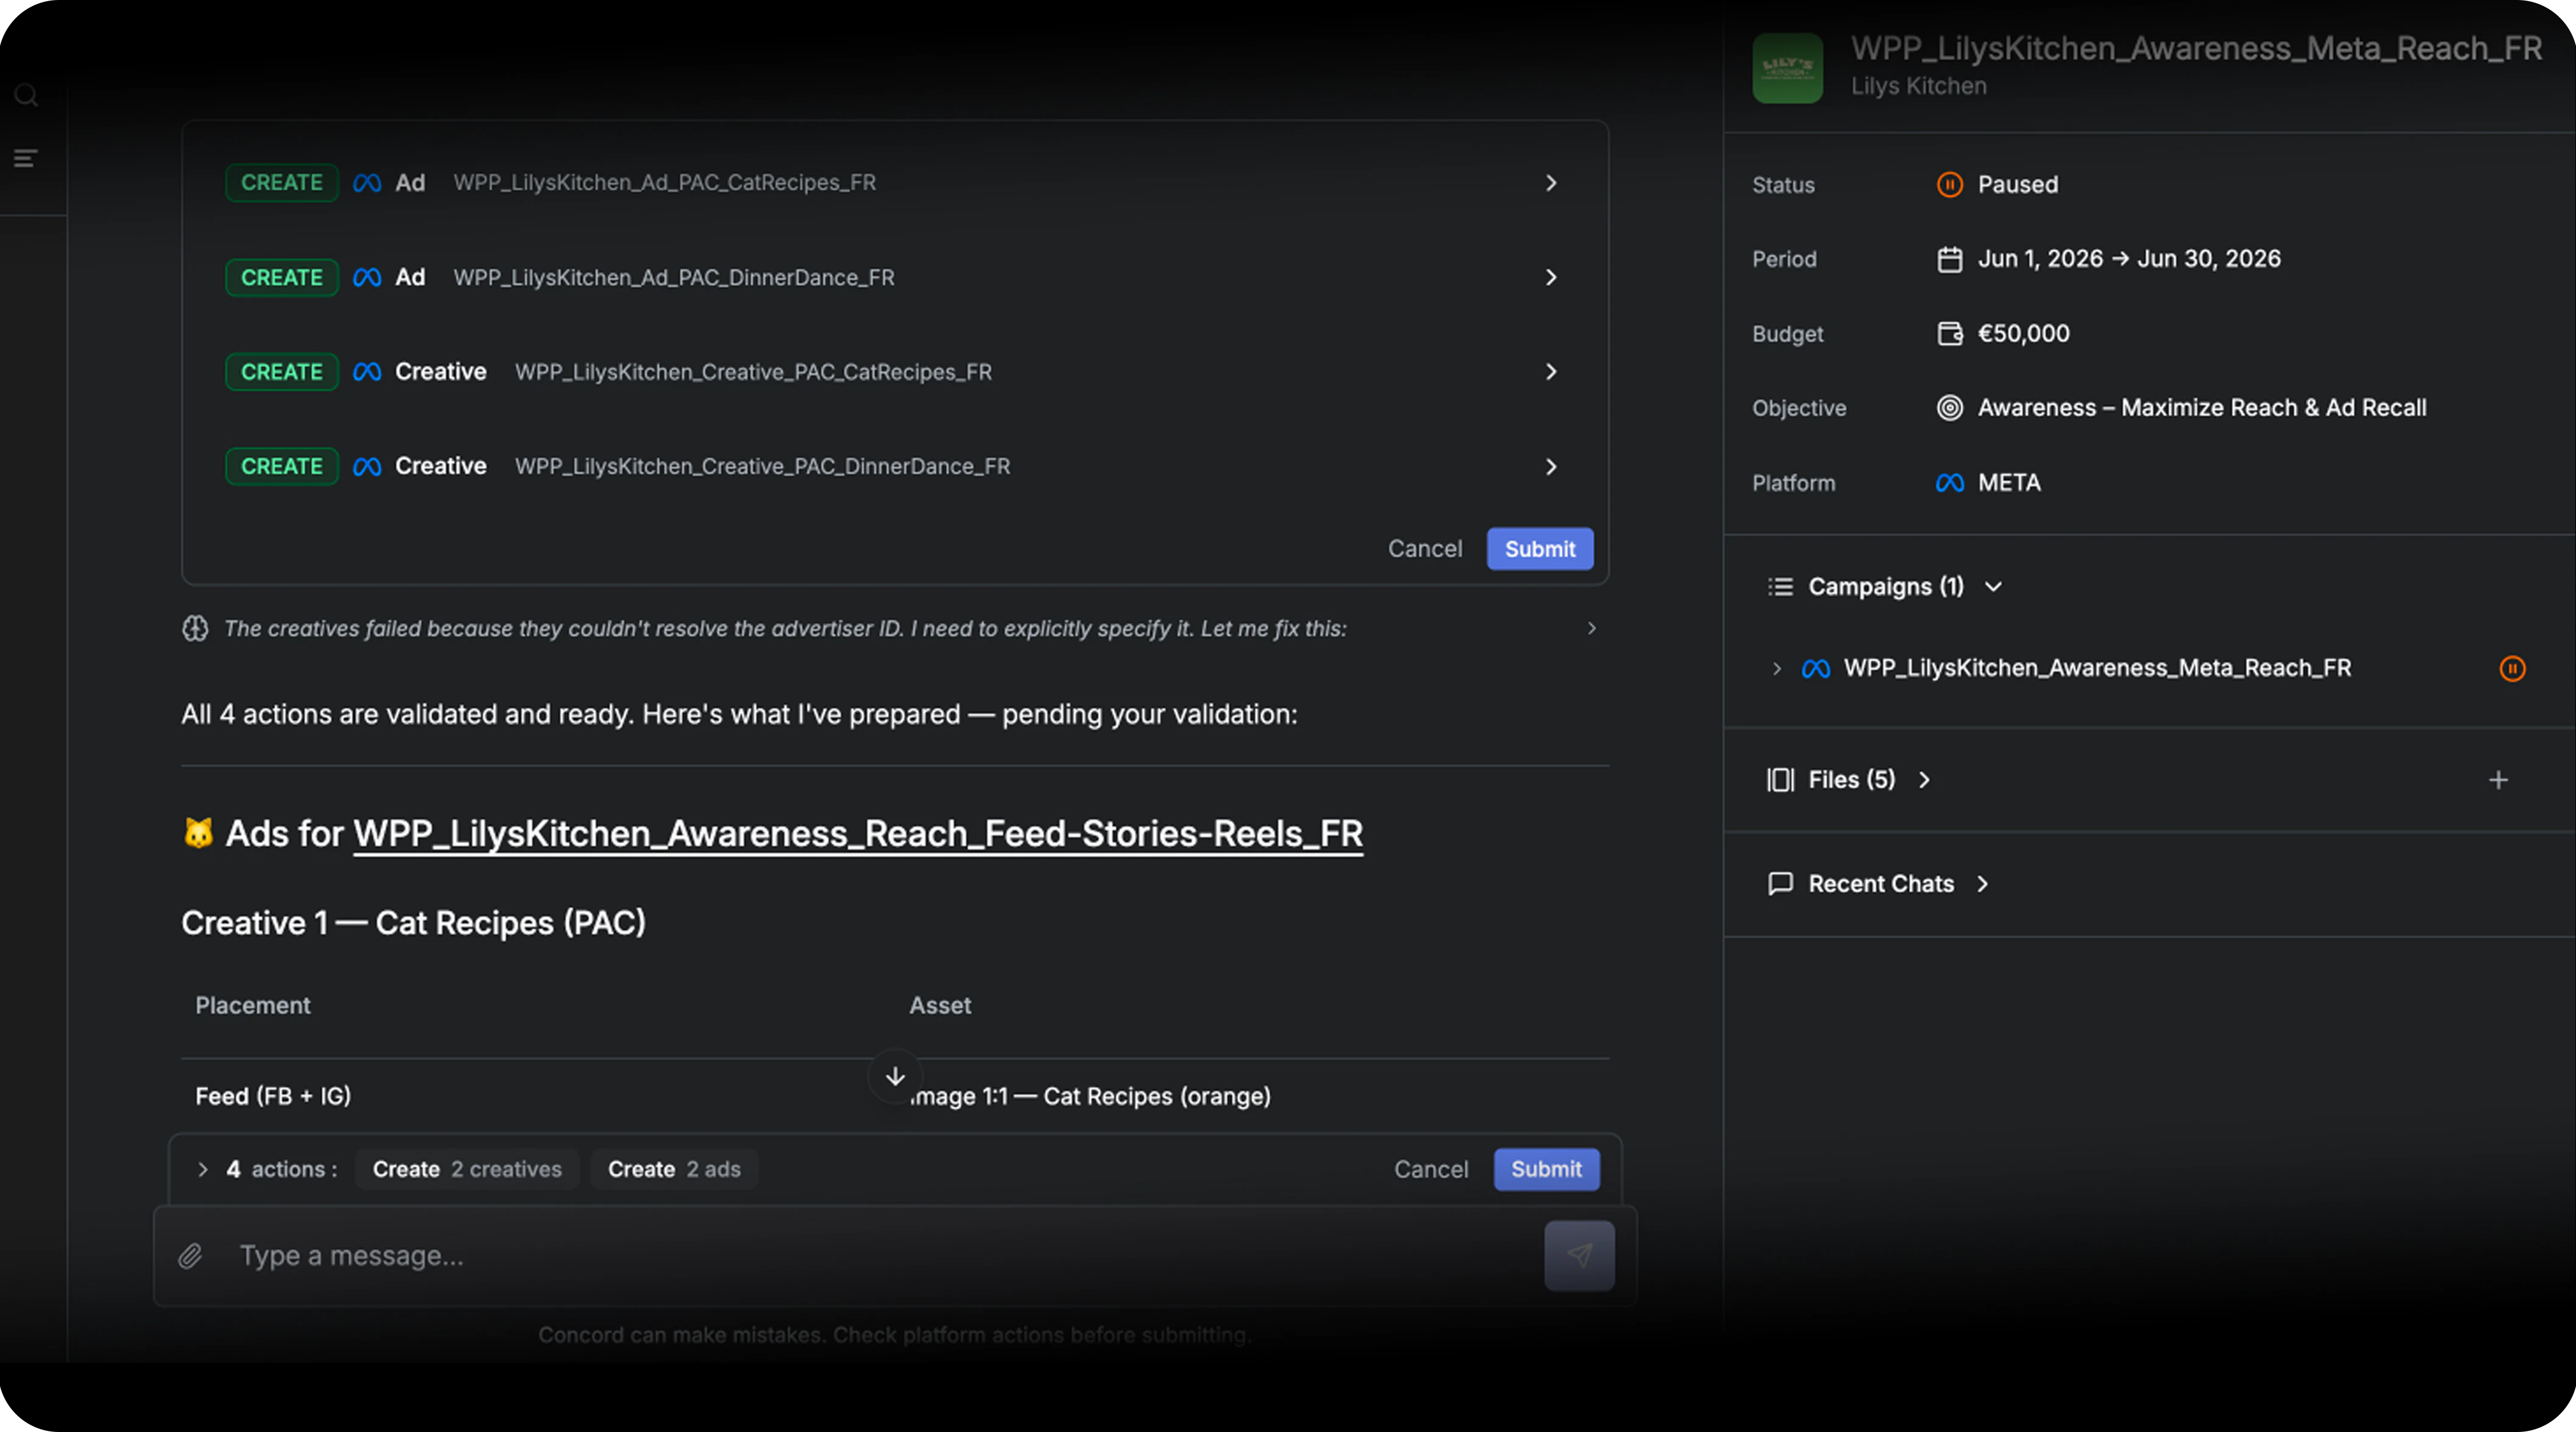The height and width of the screenshot is (1432, 2576).
Task: Expand the WPP_LilysKitchen_Awareness_Meta_Reach_FR campaign row
Action: click(1777, 668)
